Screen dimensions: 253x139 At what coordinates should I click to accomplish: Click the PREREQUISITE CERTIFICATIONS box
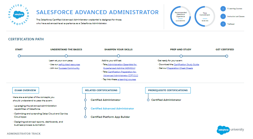[x=168, y=90]
